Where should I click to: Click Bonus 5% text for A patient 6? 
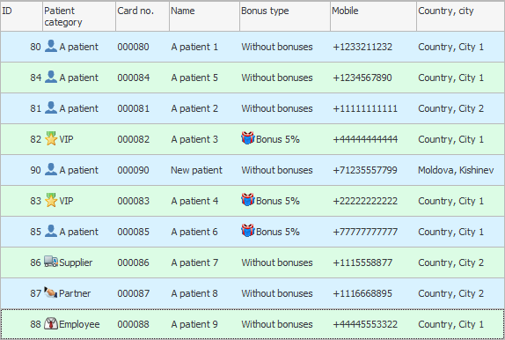[x=278, y=232]
